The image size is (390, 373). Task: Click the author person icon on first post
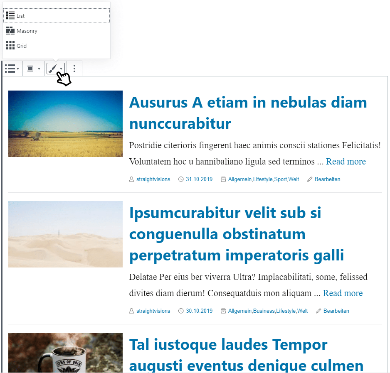click(131, 179)
